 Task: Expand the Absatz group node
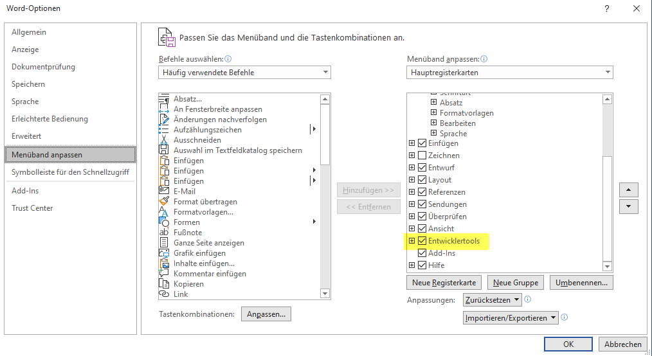(433, 102)
